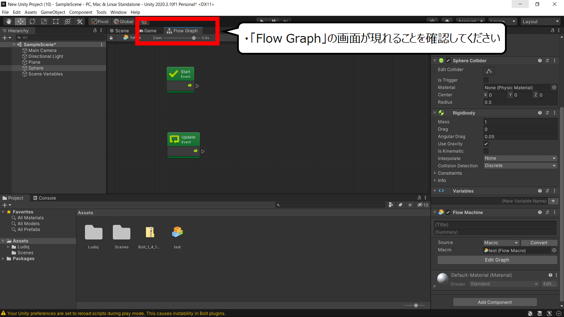The height and width of the screenshot is (317, 564).
Task: Open the Component menu
Action: (81, 12)
